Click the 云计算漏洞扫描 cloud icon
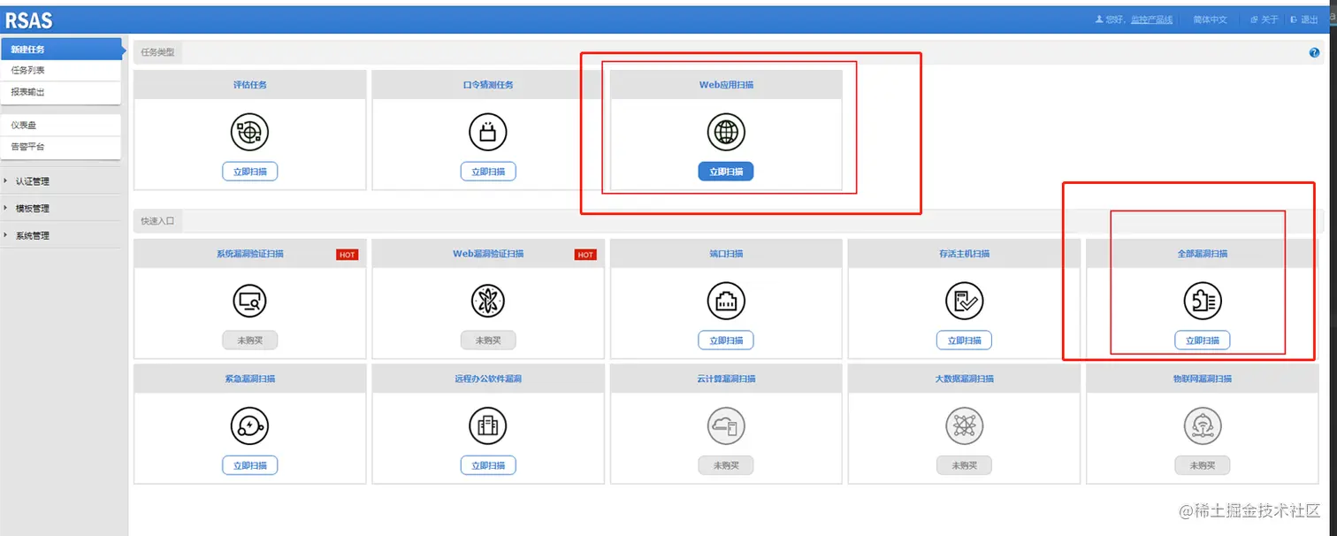 pyautogui.click(x=726, y=427)
